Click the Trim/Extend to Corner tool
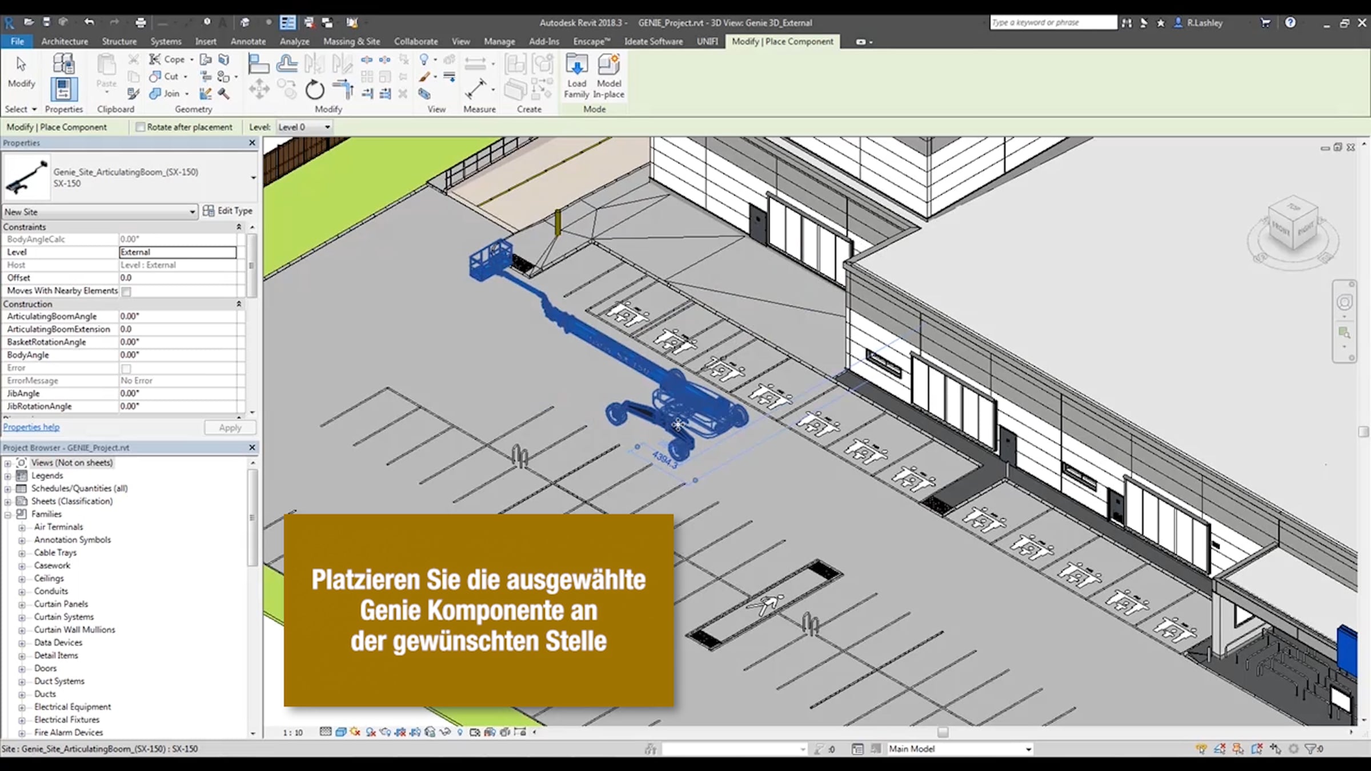This screenshot has width=1371, height=771. coord(343,90)
